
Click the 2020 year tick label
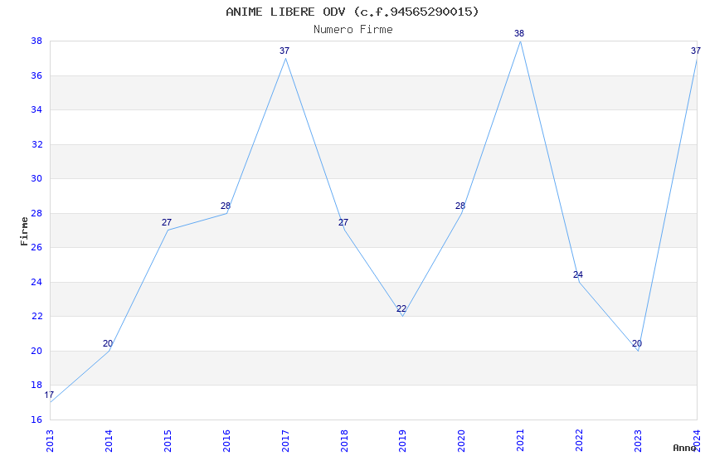(462, 441)
